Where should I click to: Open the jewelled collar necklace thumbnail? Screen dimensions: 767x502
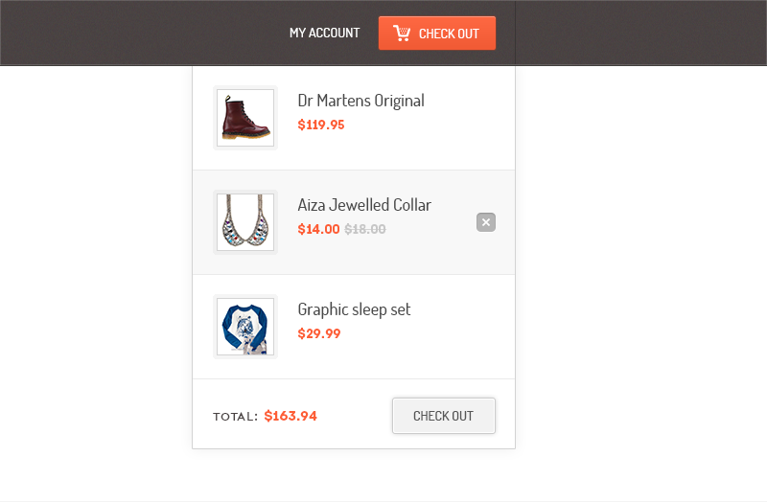[x=245, y=222]
